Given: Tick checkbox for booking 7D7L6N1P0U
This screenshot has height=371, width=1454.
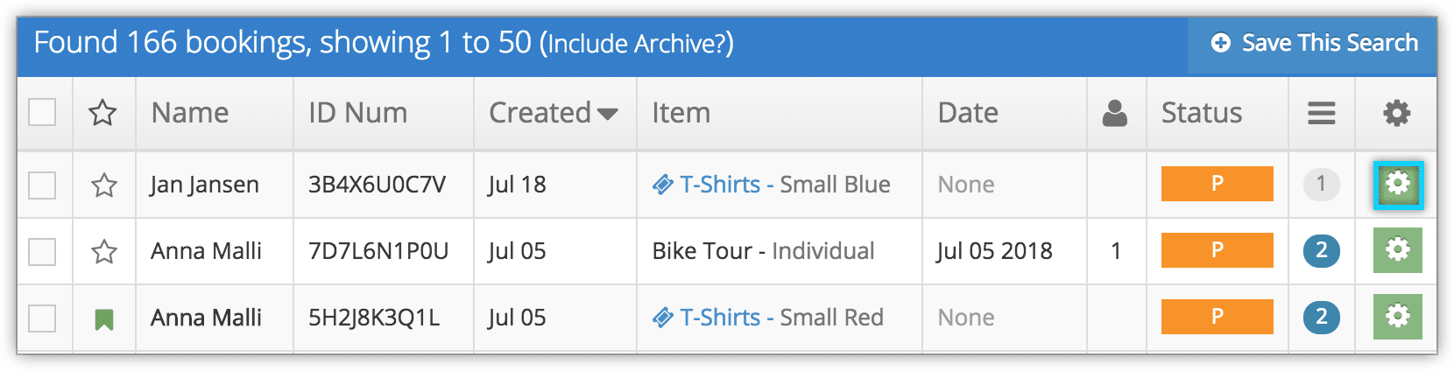Looking at the screenshot, I should (42, 252).
